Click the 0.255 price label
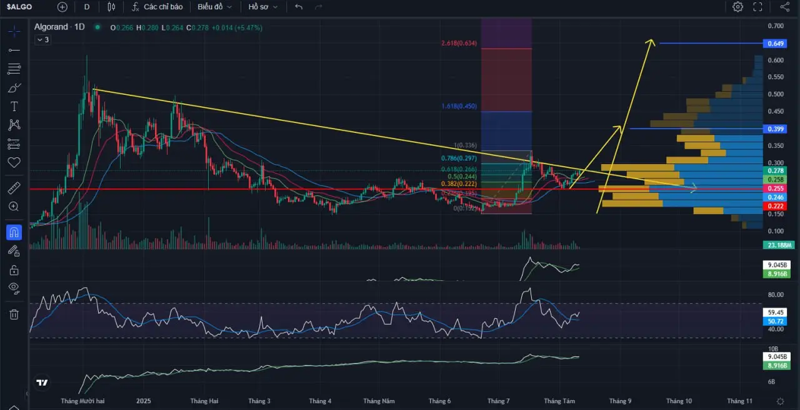800x410 pixels. [775, 188]
